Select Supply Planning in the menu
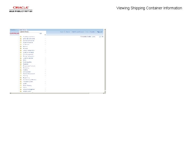The image size is (192, 144). click(x=27, y=86)
